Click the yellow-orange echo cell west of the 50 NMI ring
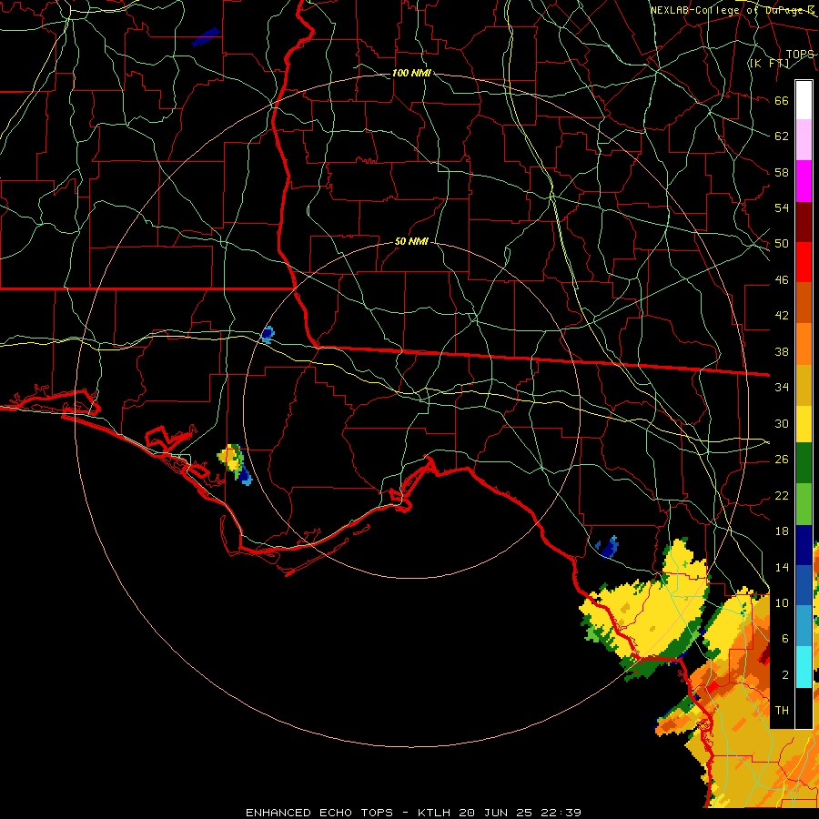Screen dimensions: 819x819 point(230,458)
